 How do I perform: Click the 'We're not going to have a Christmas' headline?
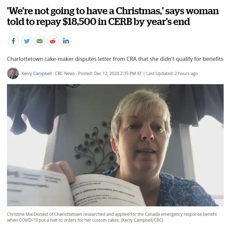[x=113, y=16]
